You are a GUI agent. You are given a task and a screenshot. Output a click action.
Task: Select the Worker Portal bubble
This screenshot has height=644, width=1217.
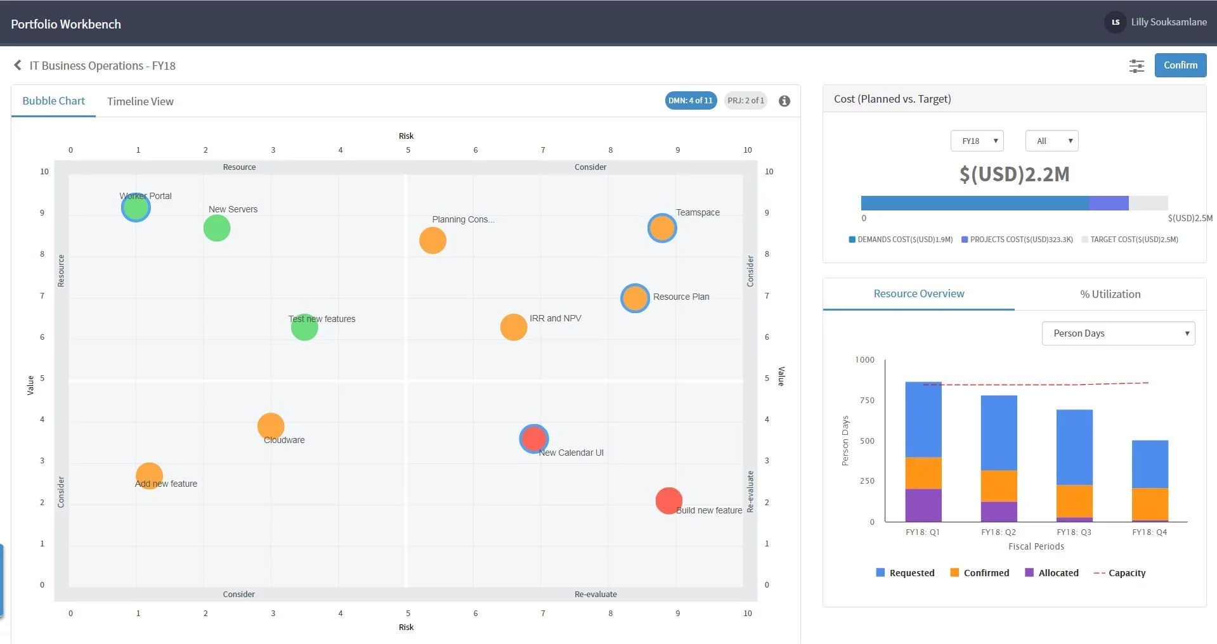[x=135, y=207]
